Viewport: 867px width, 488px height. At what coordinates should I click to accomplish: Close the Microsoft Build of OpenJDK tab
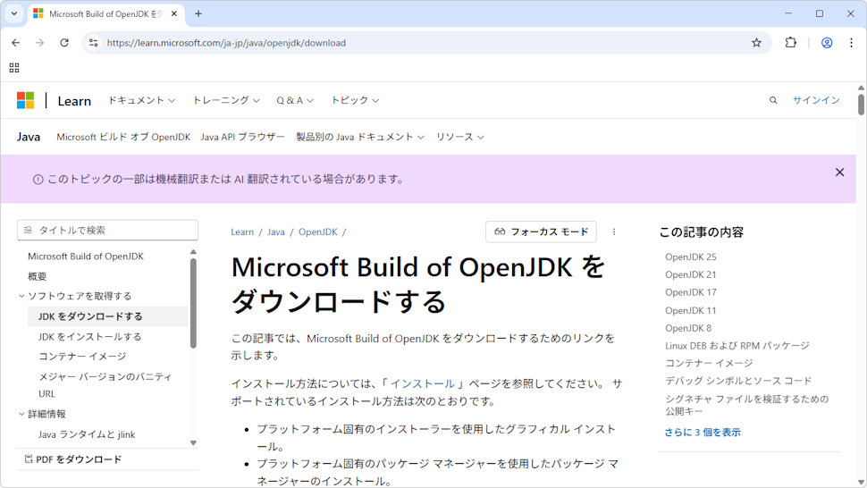pyautogui.click(x=174, y=13)
